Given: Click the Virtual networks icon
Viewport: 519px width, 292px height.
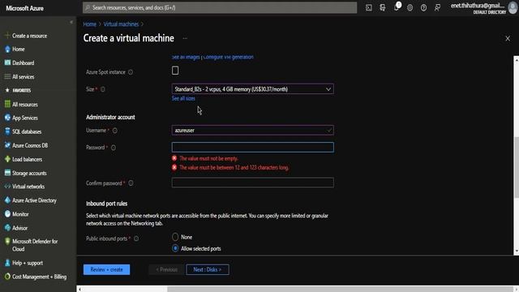Looking at the screenshot, I should (x=7, y=187).
